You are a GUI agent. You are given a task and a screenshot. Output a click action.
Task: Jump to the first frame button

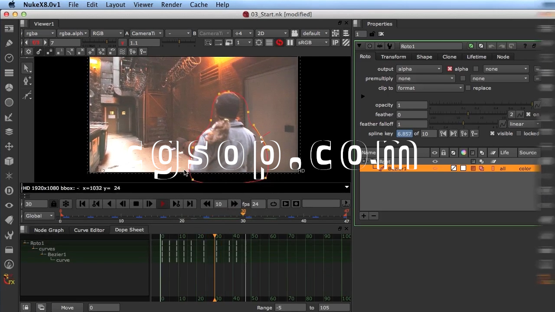point(82,204)
